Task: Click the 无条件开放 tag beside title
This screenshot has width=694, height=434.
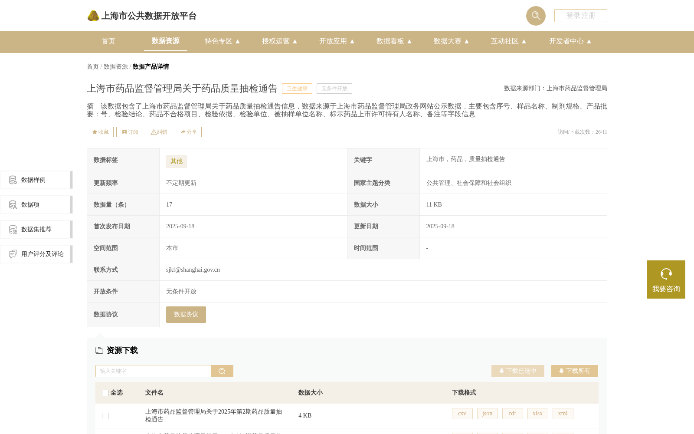Action: click(x=334, y=89)
